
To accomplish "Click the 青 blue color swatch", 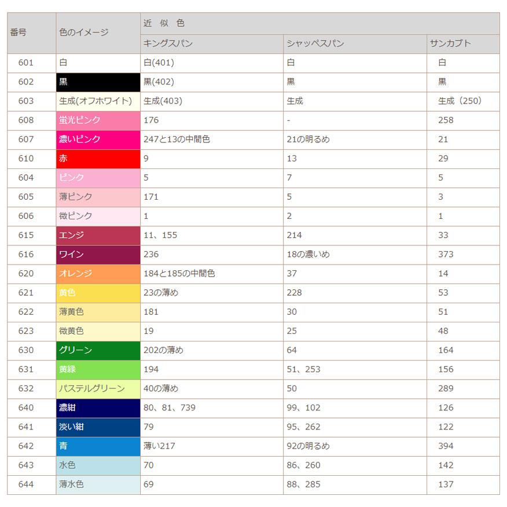I will coord(98,446).
